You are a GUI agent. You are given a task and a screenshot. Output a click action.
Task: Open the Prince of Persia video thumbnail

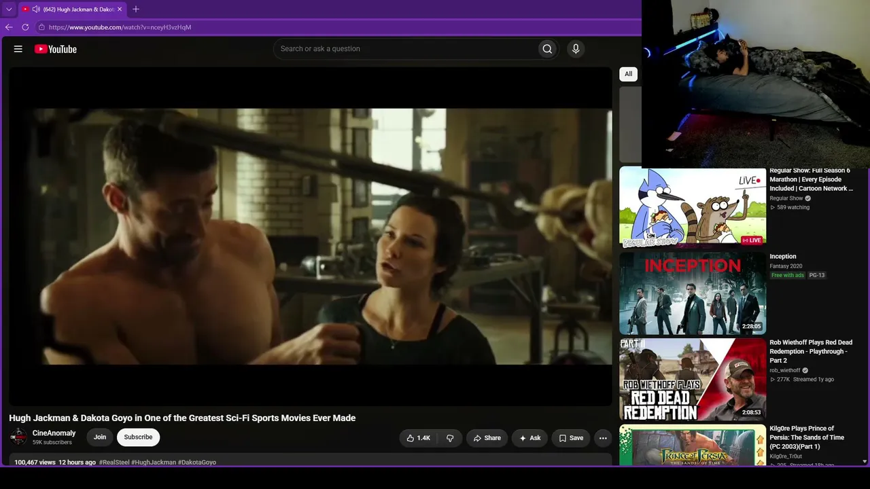click(693, 446)
